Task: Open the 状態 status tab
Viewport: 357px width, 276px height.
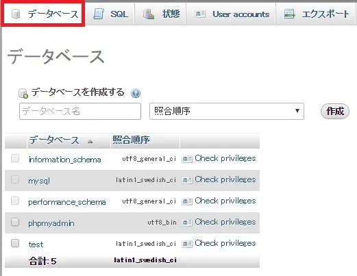Action: (160, 14)
